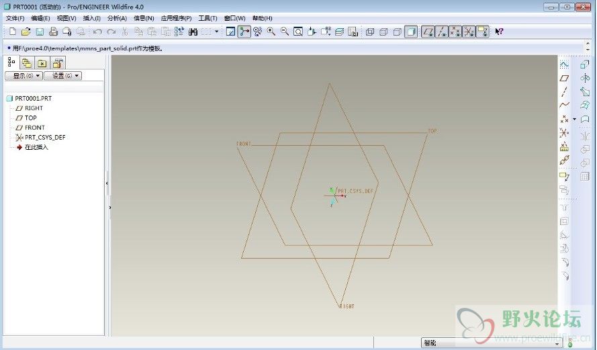
Task: Toggle datum points display
Action: [455, 32]
